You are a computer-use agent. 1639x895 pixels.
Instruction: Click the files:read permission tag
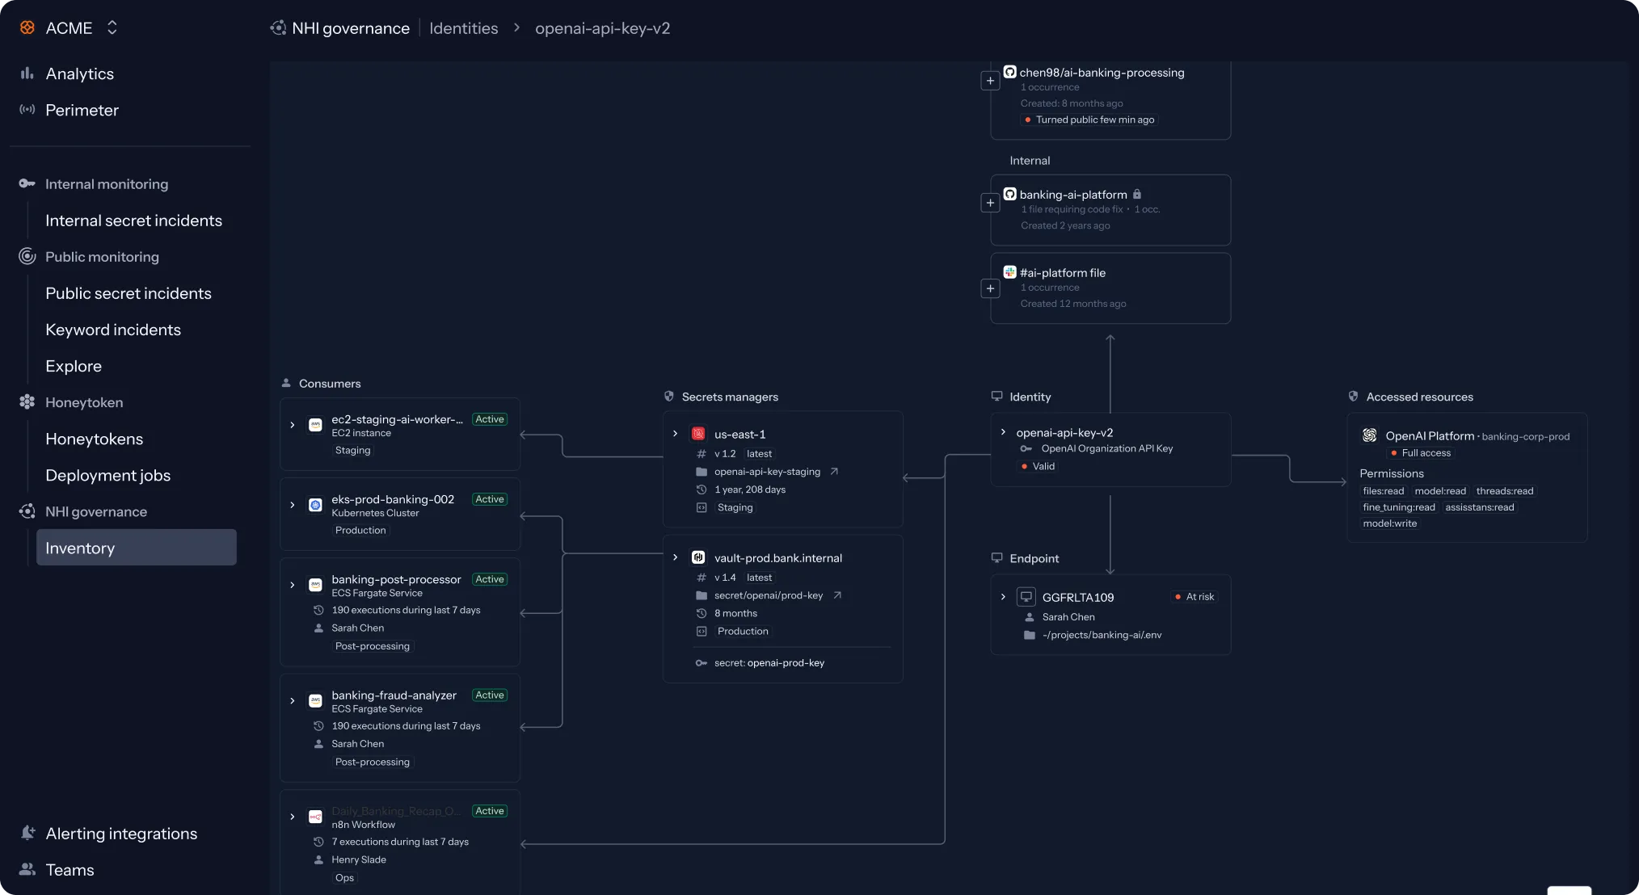point(1384,491)
